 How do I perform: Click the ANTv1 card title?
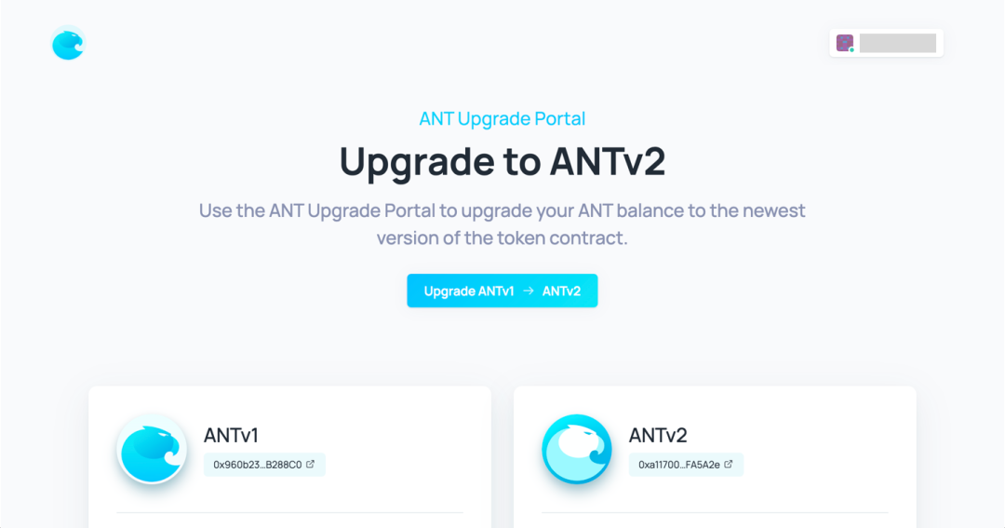pos(231,435)
